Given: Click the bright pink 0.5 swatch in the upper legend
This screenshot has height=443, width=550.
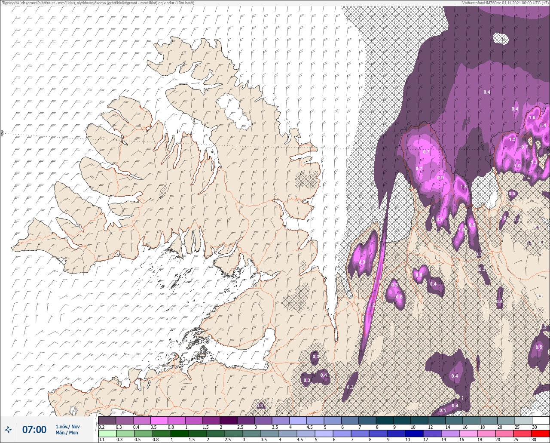Looking at the screenshot, I should pos(159,420).
